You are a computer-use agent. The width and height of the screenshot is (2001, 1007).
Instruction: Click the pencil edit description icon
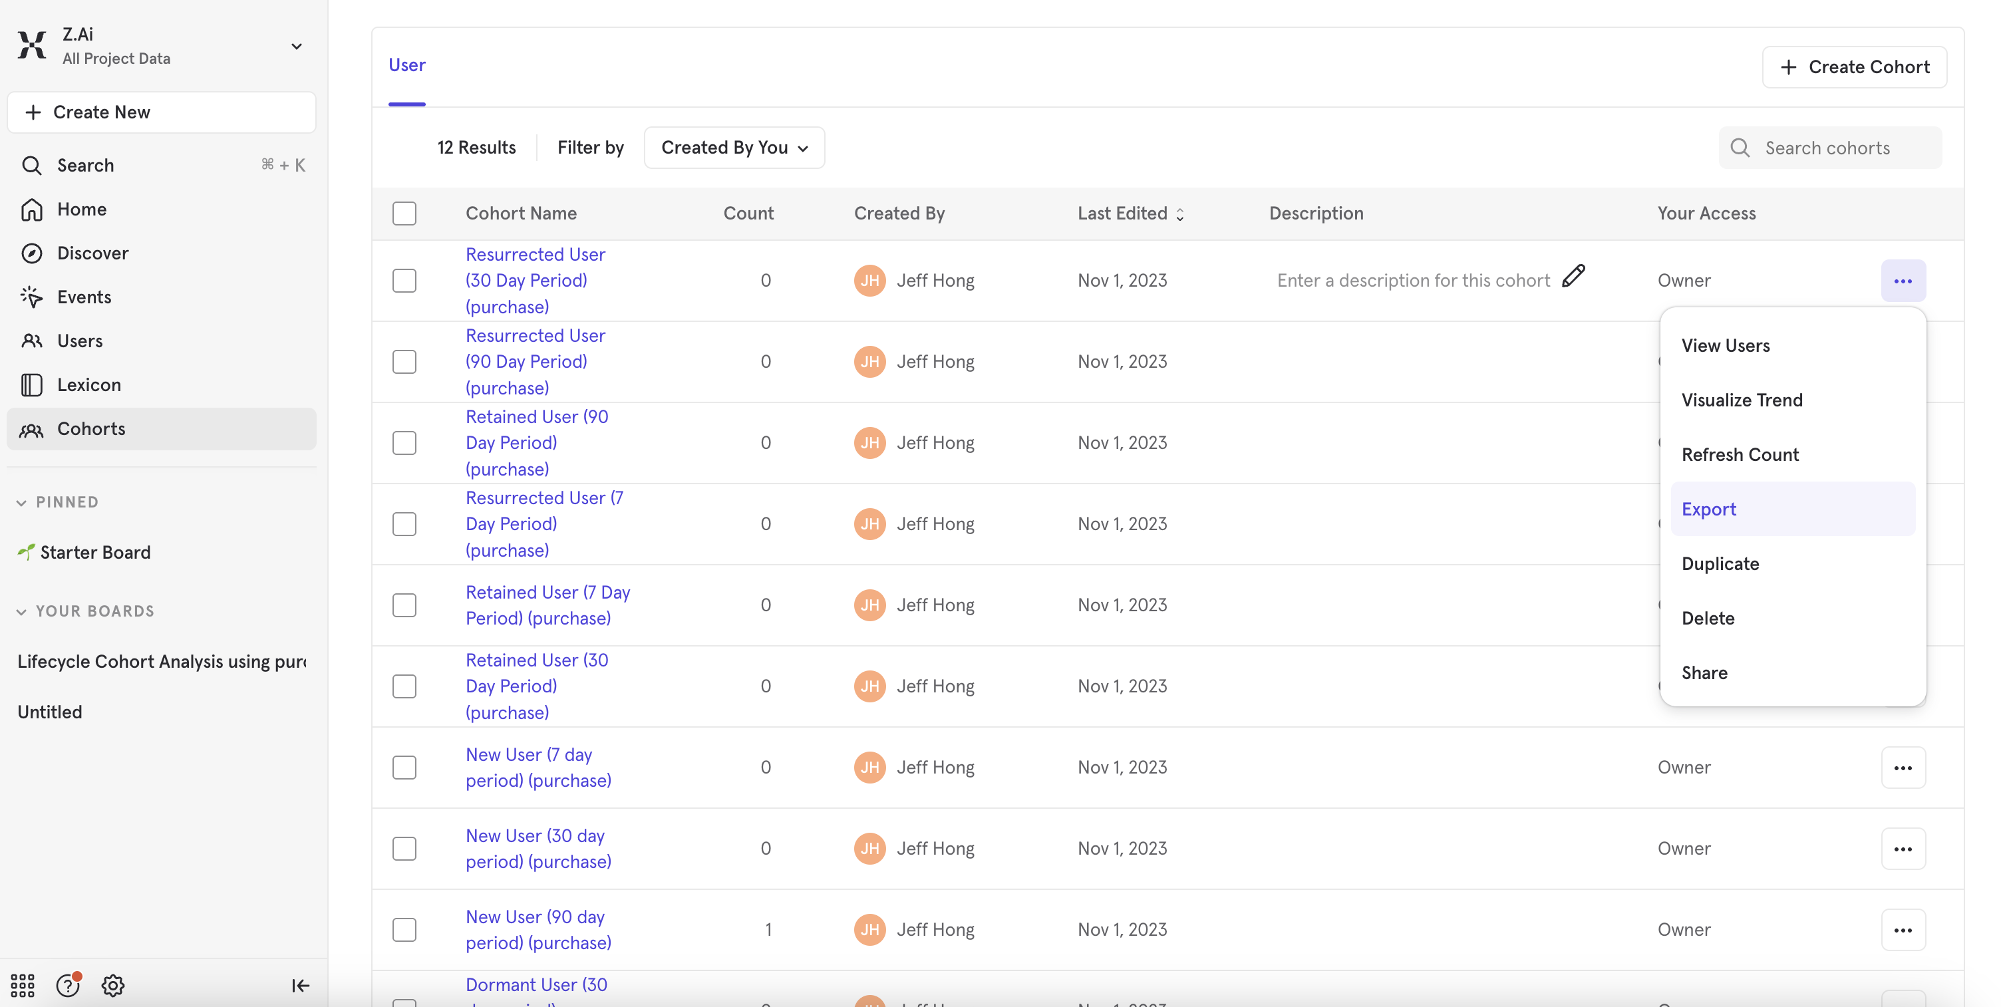click(x=1573, y=275)
